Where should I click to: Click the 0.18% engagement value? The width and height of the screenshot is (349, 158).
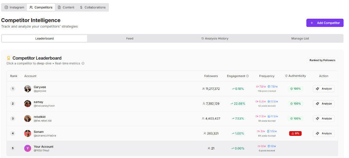[x=240, y=89]
